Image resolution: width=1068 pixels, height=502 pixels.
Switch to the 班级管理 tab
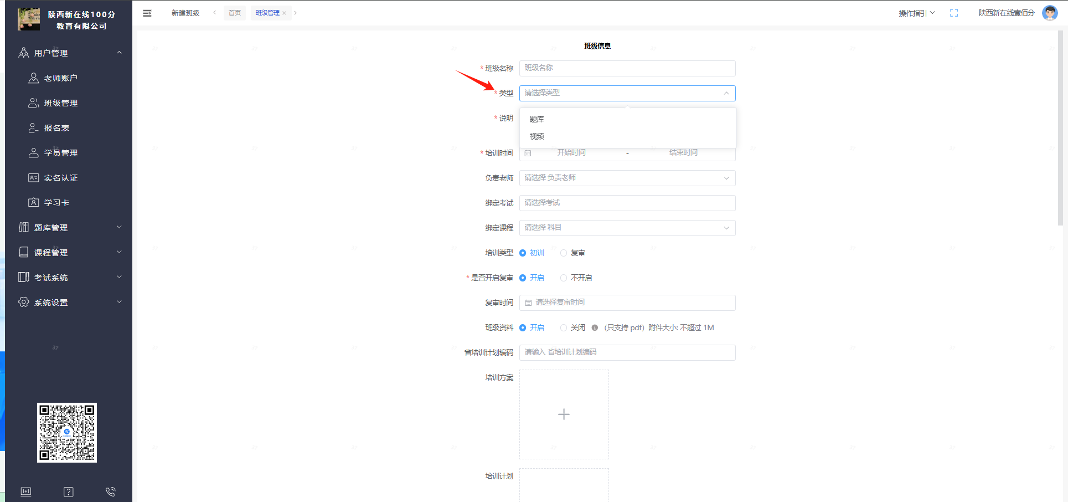[267, 13]
